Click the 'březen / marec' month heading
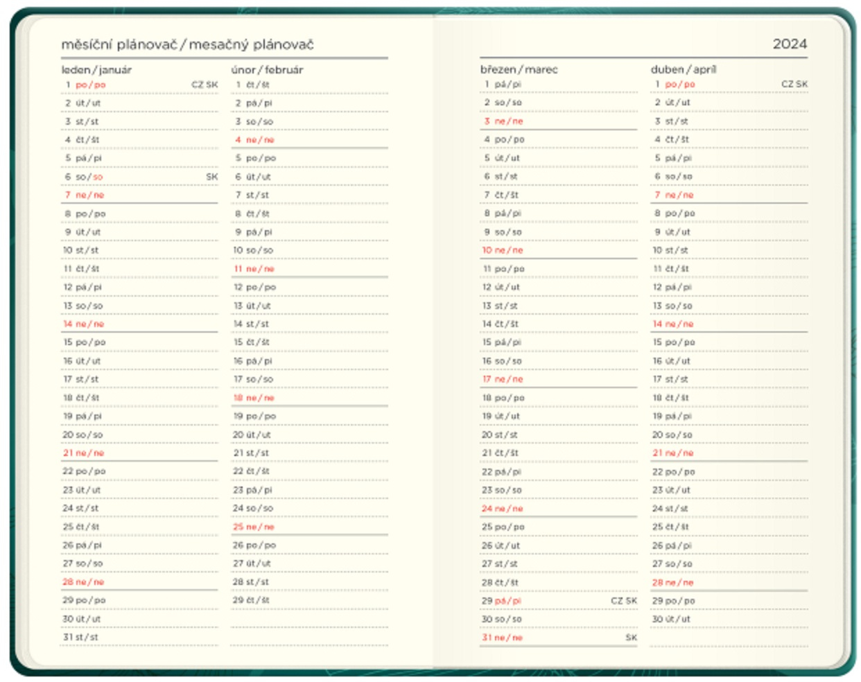Viewport: 861px width, 682px height. (x=519, y=69)
